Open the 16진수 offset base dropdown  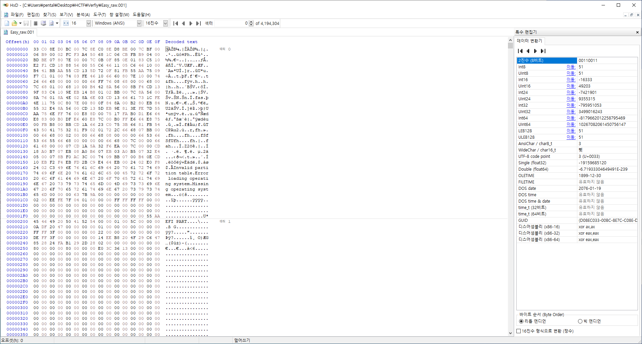pyautogui.click(x=165, y=23)
